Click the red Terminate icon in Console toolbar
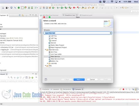139x106 pixels. click(123, 89)
